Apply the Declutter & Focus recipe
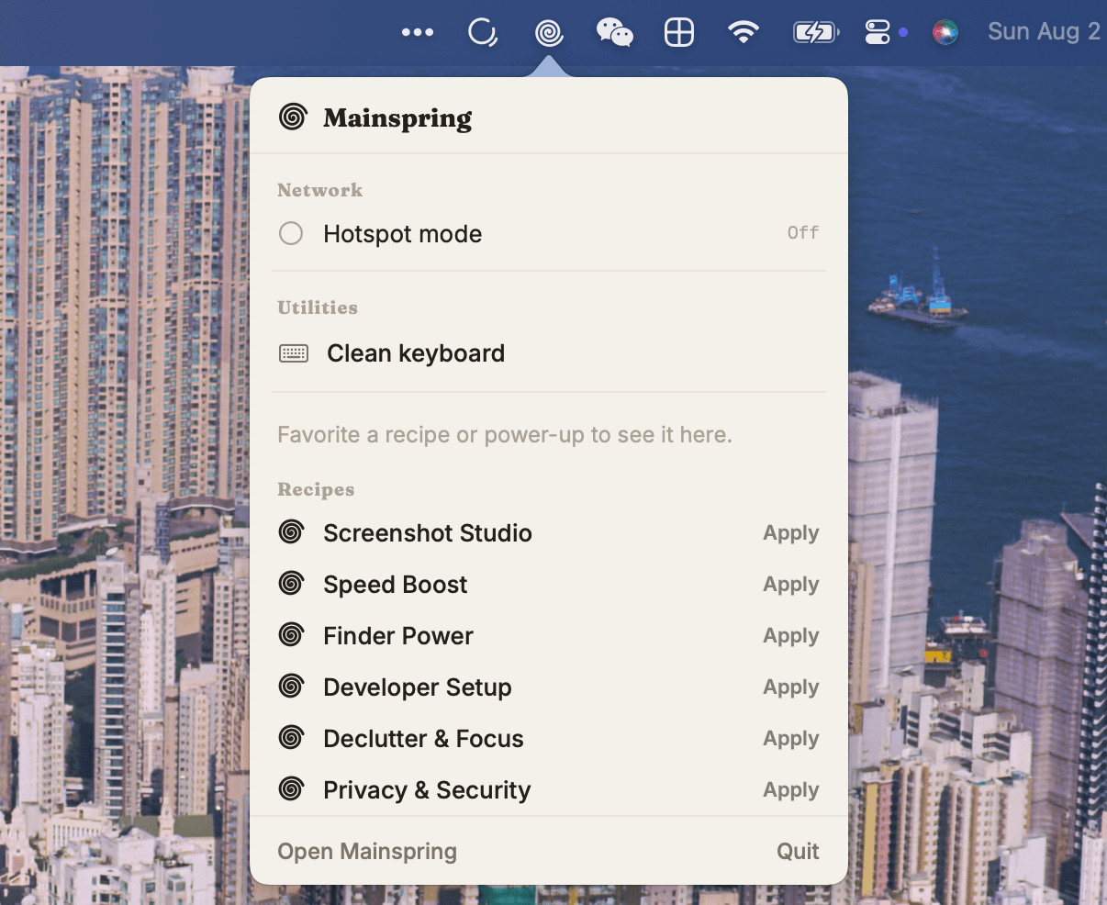Viewport: 1107px width, 905px height. (791, 739)
